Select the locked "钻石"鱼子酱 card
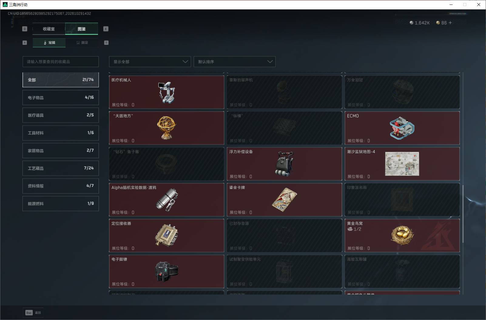486x320 pixels. [167, 164]
